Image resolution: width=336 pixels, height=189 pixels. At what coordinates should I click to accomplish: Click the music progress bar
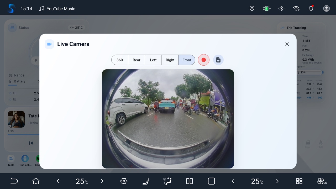coord(24,135)
